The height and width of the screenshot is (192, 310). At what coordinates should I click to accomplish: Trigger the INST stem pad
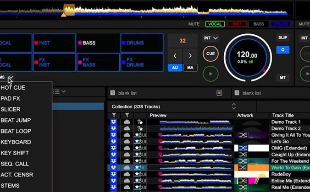coord(55,43)
